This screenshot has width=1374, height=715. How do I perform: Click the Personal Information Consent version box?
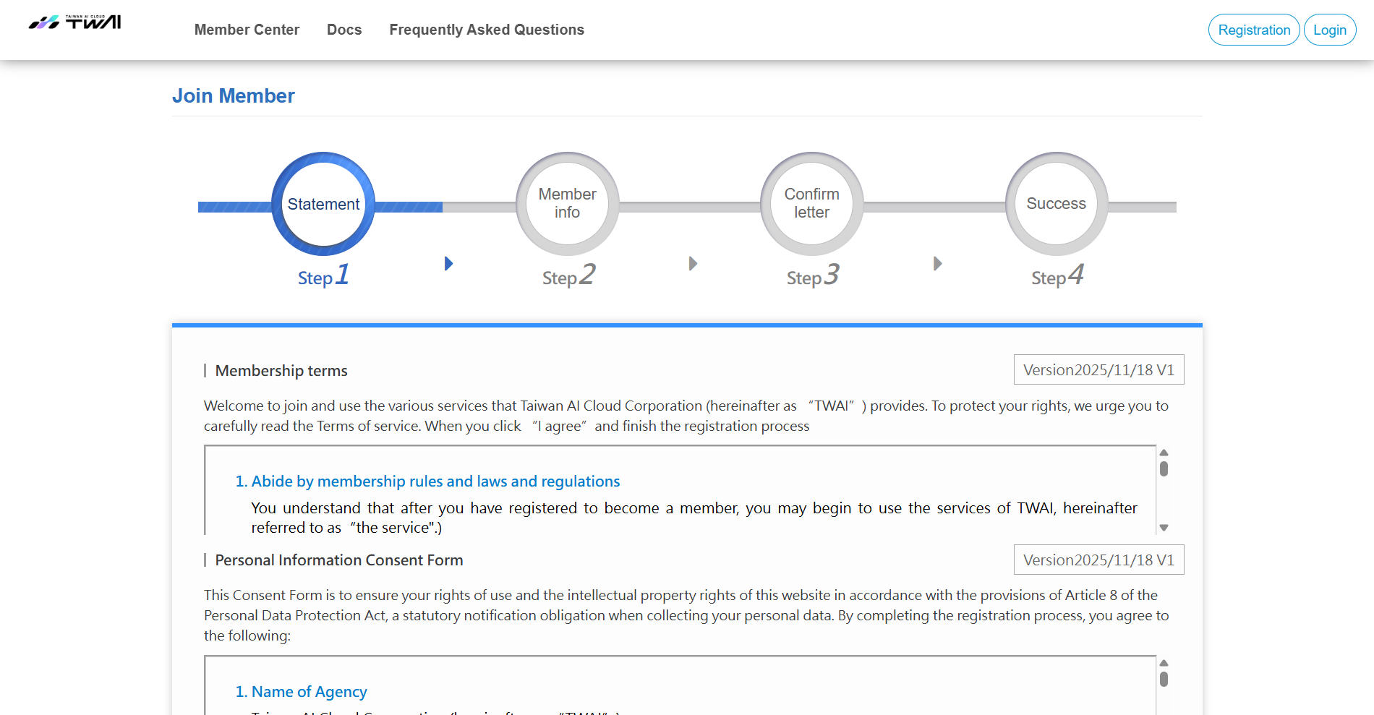[1098, 560]
